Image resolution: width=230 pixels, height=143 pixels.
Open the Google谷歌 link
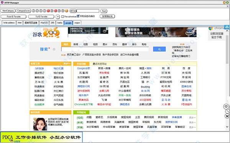84,68
